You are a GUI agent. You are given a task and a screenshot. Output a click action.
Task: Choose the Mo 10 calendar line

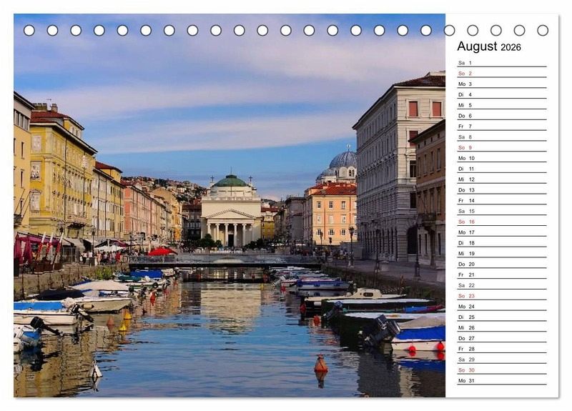tap(501, 158)
